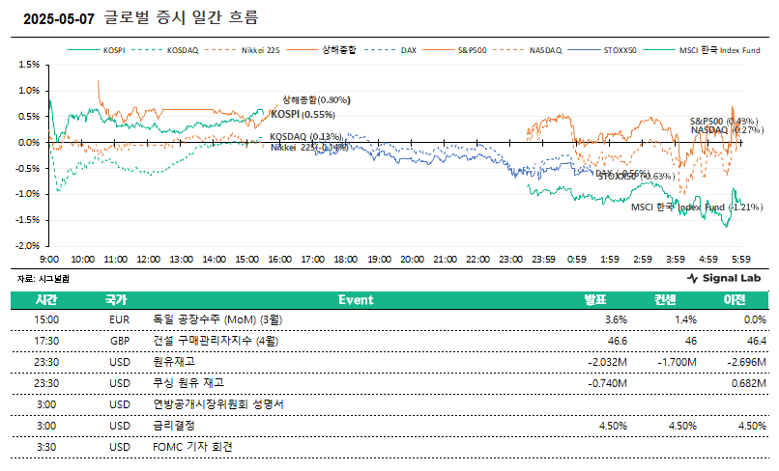
Task: Click the KOSDAQ entry in the chart legend
Action: coord(165,50)
